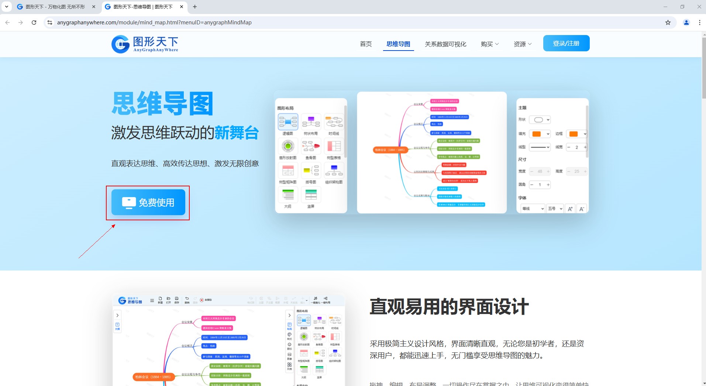The image size is (706, 386).
Task: Open the Chrome profile icon
Action: click(x=686, y=23)
